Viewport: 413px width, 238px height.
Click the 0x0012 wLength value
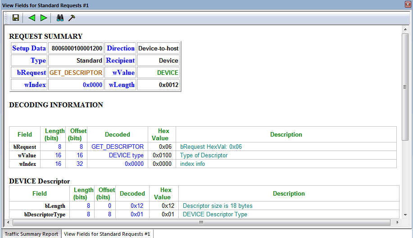pyautogui.click(x=168, y=85)
